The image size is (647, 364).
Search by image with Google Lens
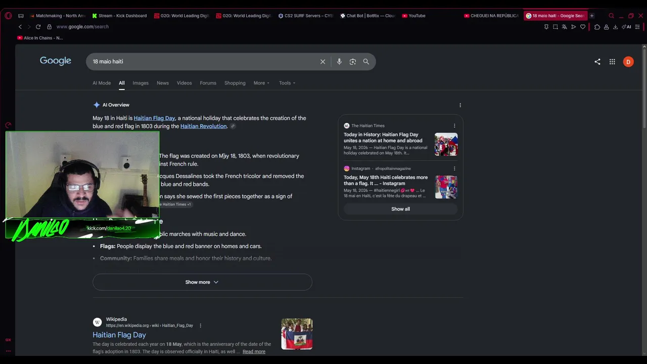353,62
